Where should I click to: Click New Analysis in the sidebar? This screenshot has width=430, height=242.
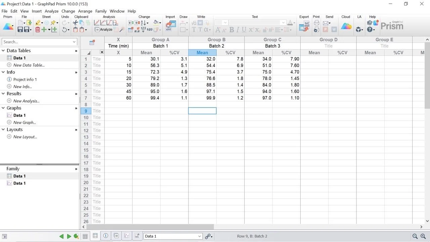(x=26, y=101)
